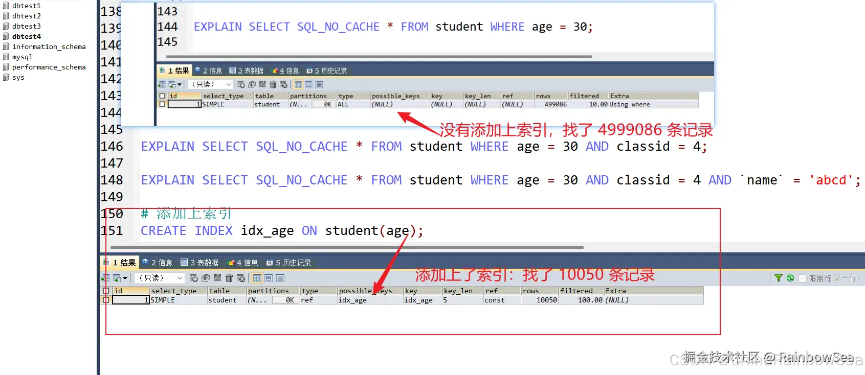
Task: Check the lower grid SIMPLE row checkbox
Action: click(x=106, y=300)
